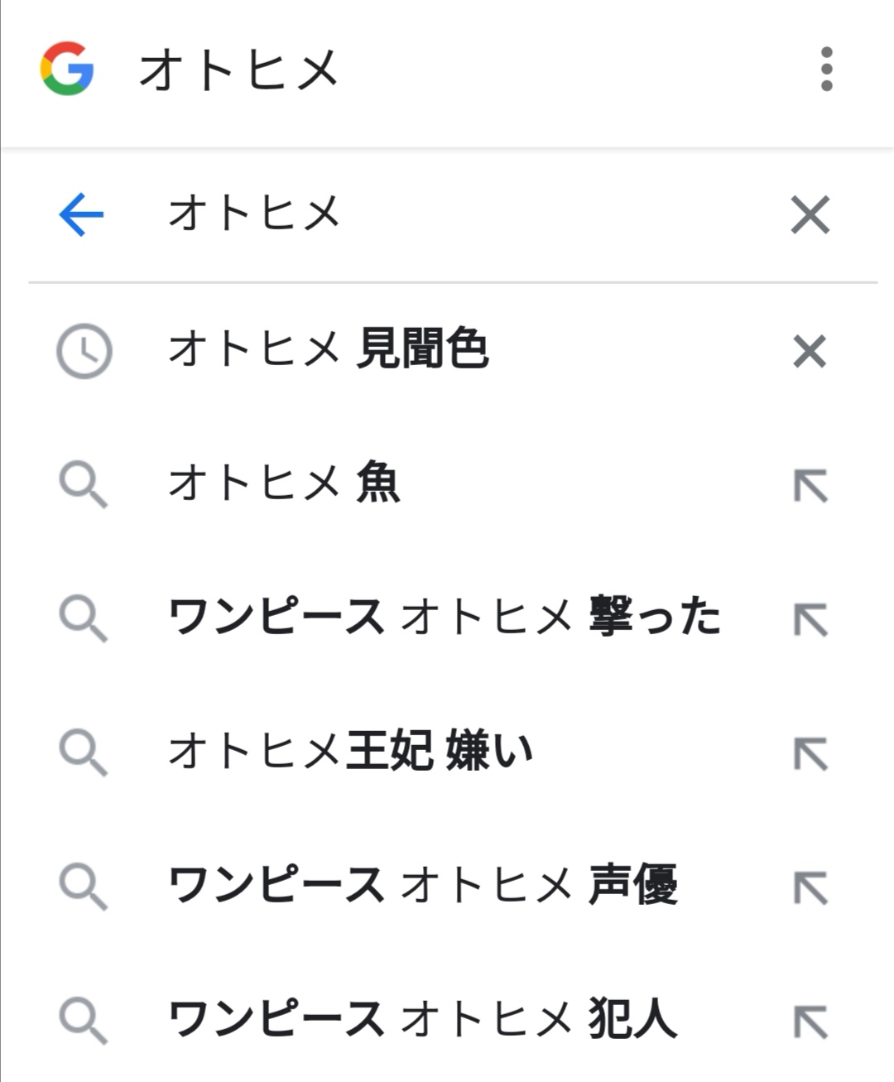This screenshot has width=894, height=1082.
Task: Tap arrow beside オトヒメ王妃 嫌い
Action: click(810, 754)
